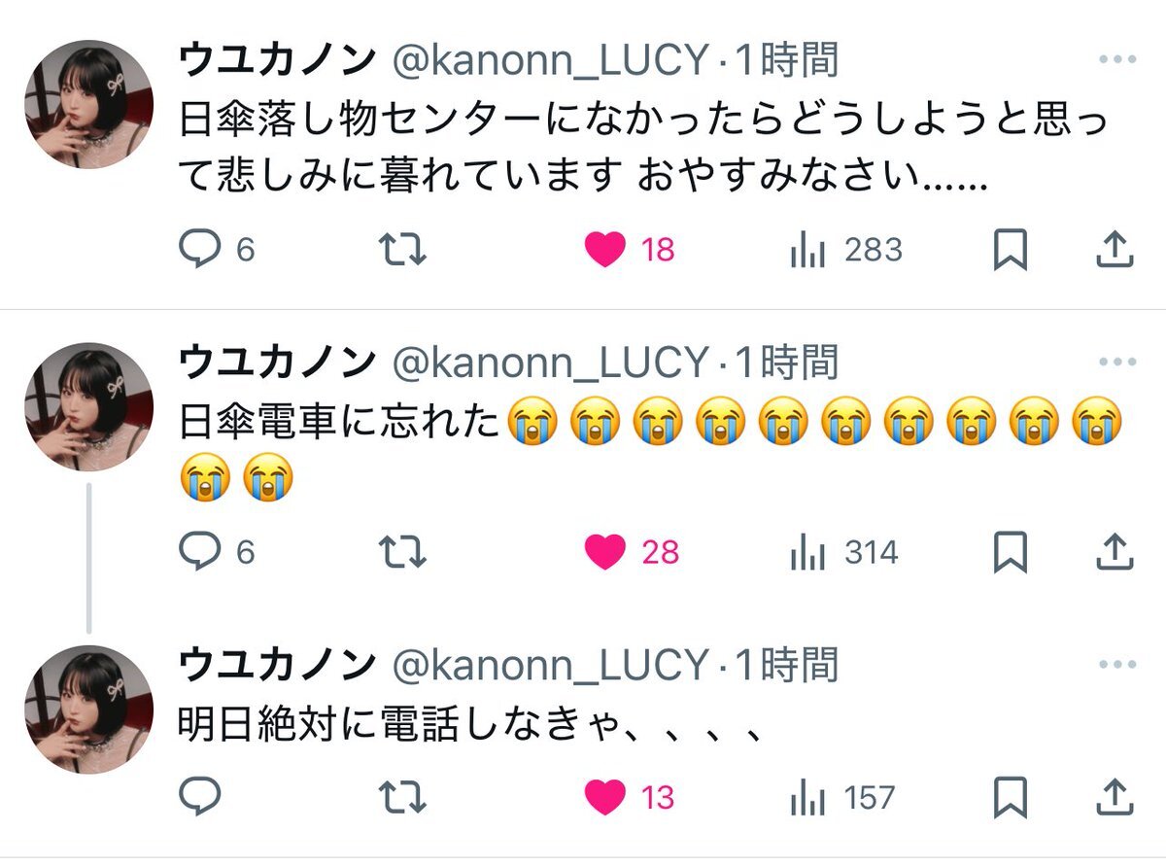
Task: Bookmark the 日傘電車に忘れた tweet
Action: coord(1011,553)
